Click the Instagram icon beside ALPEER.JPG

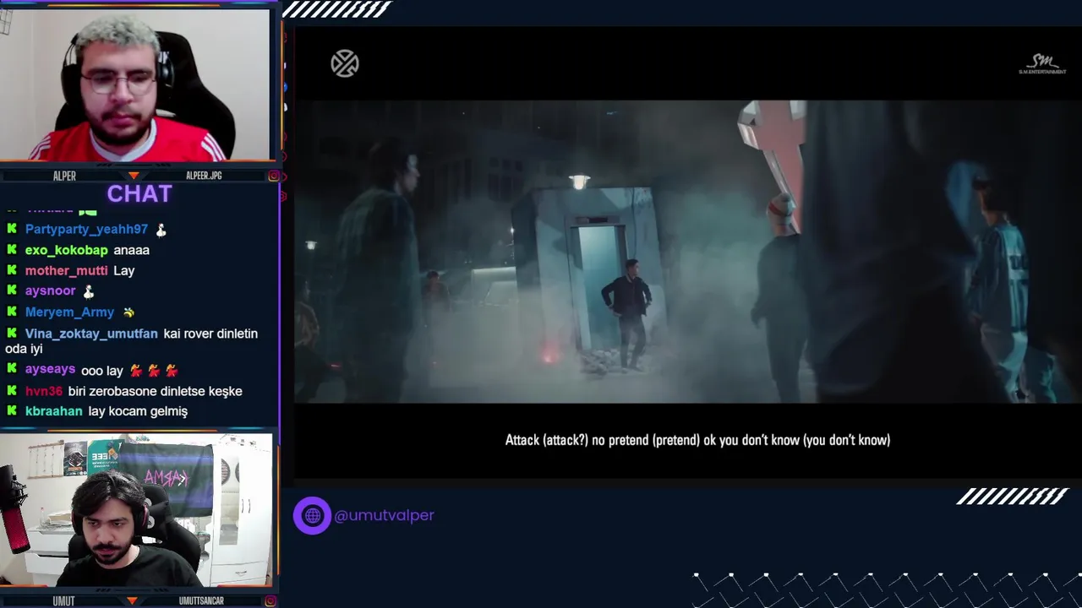273,176
